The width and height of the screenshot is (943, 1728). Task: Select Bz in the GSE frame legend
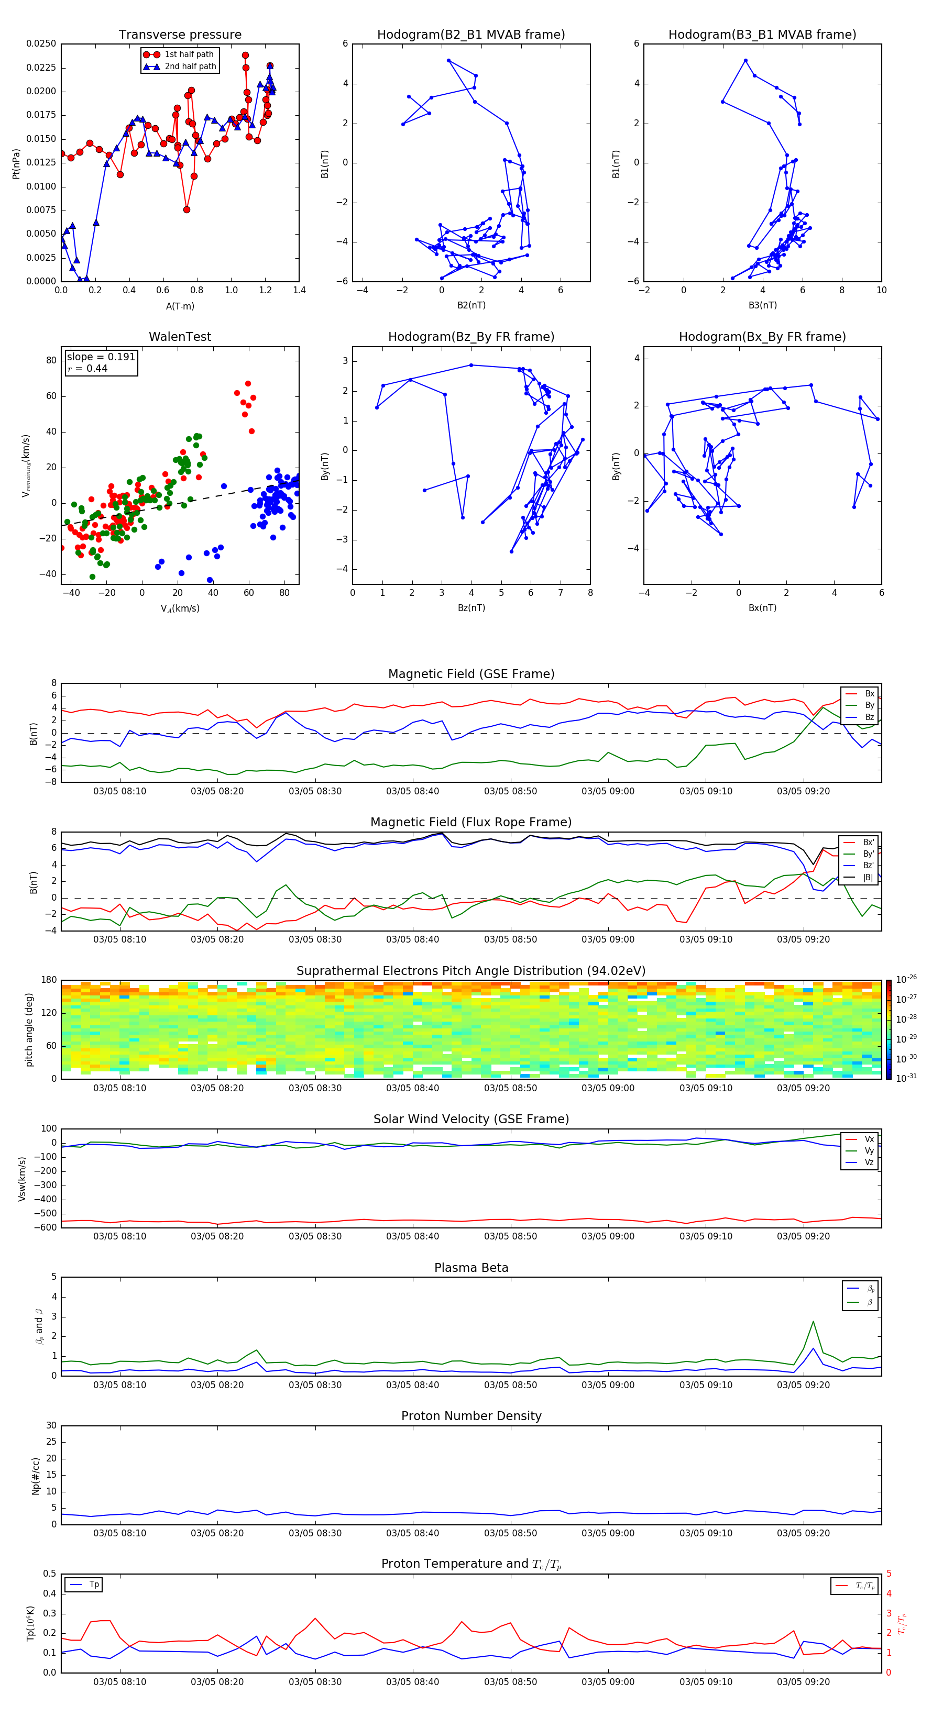pyautogui.click(x=860, y=717)
